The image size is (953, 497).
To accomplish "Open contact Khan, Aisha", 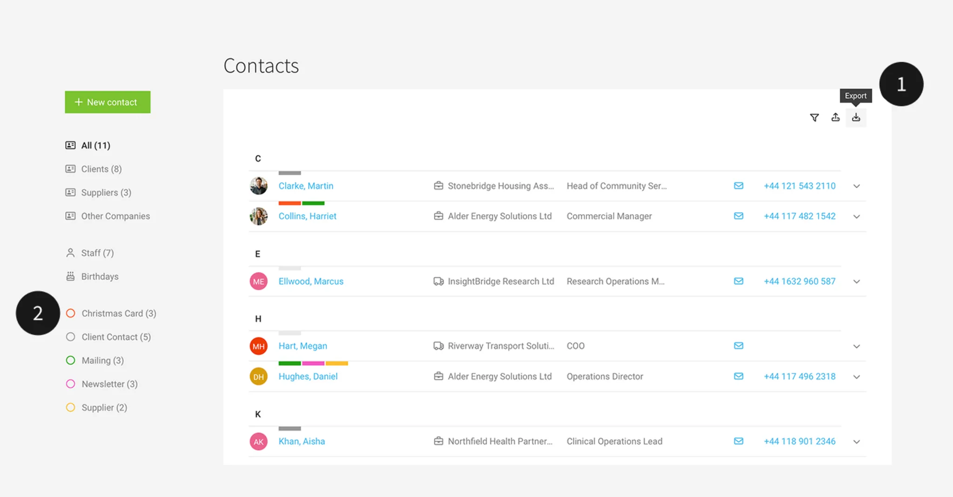I will click(302, 441).
